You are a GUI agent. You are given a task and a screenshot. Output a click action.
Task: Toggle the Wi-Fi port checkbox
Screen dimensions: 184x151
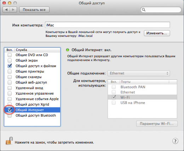pos(114,97)
